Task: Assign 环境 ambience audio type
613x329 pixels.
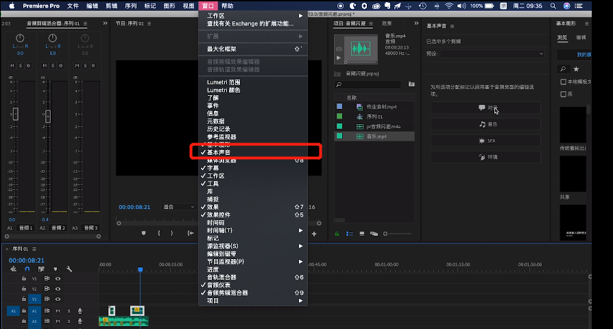Action: [485, 157]
